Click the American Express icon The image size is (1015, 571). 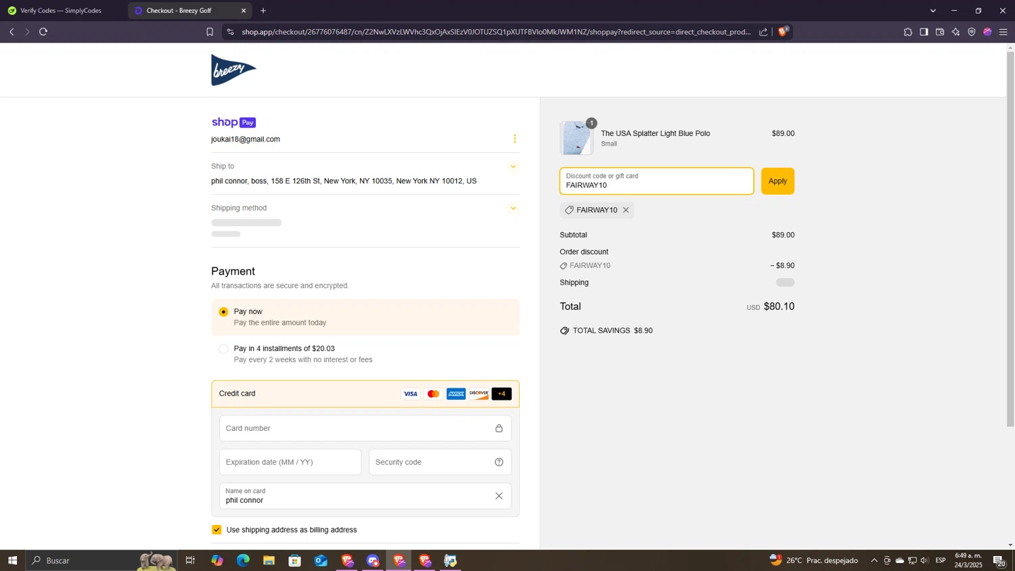point(456,394)
